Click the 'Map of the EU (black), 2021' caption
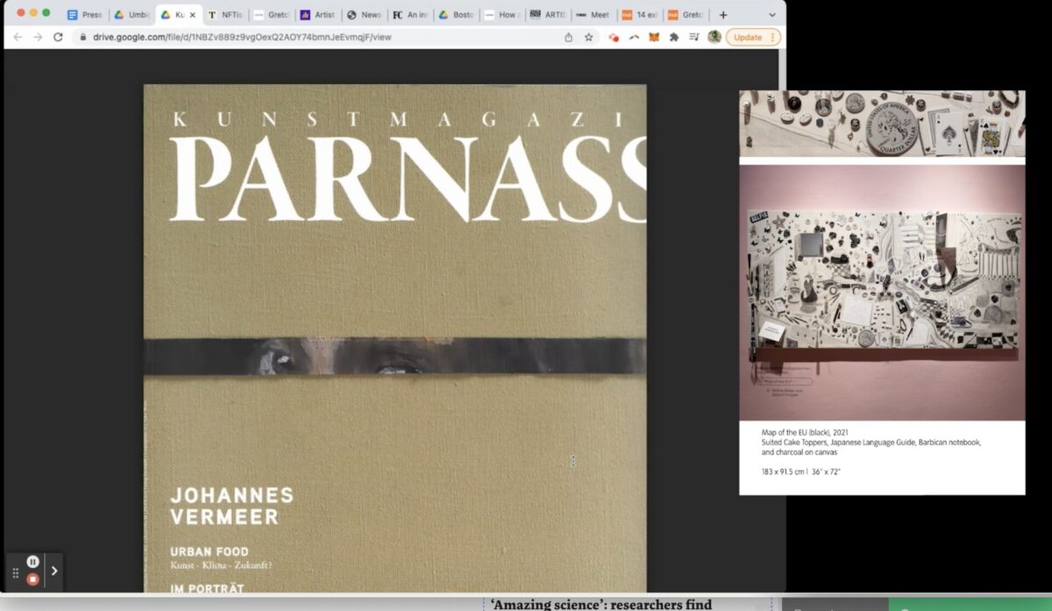The image size is (1052, 611). pos(805,432)
